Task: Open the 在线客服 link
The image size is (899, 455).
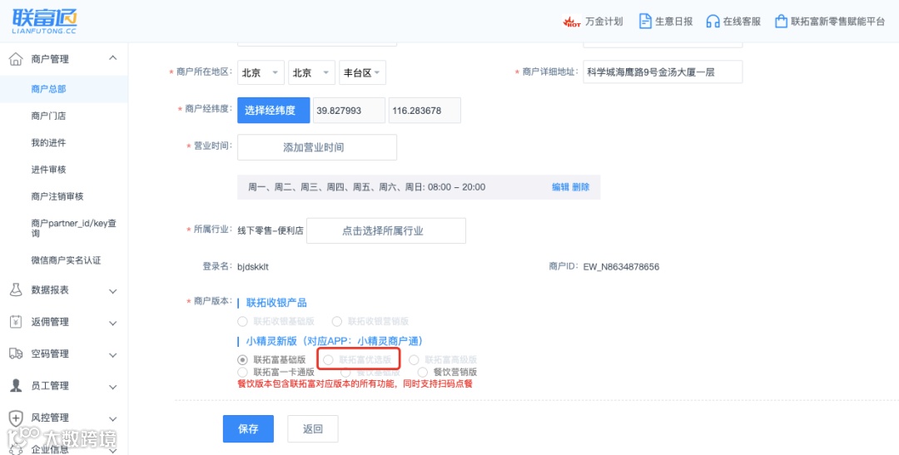Action: (x=742, y=22)
